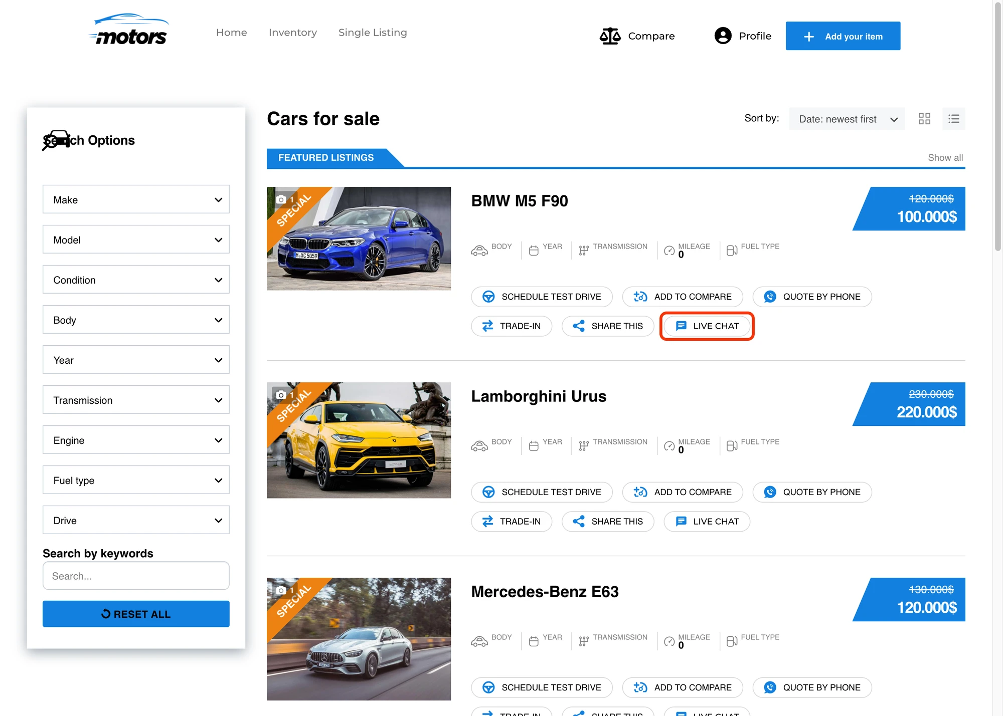
Task: Open the BMW M5 F90 listing title
Action: 520,201
